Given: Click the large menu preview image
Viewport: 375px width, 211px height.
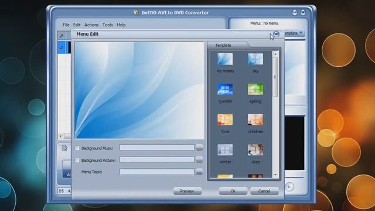Looking at the screenshot, I should (139, 90).
